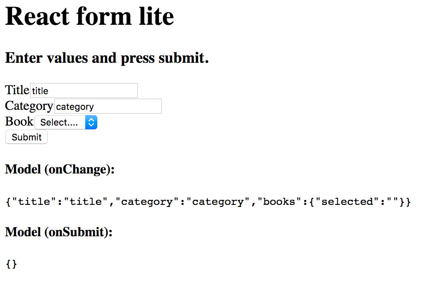This screenshot has width=432, height=285.
Task: Click the category input containing 'category' text
Action: click(108, 106)
